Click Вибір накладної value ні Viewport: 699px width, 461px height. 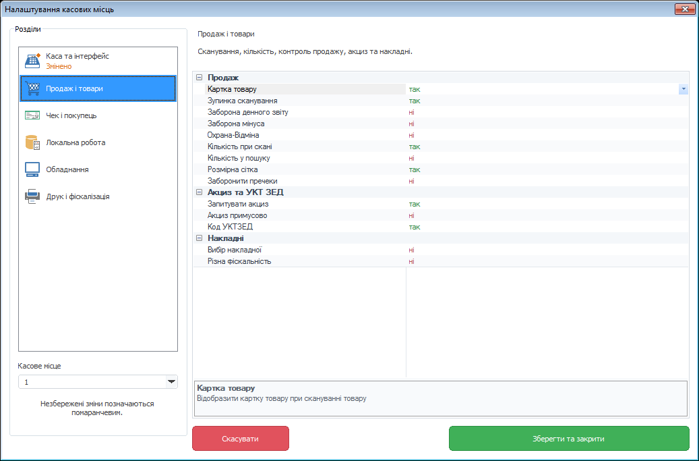coord(411,250)
